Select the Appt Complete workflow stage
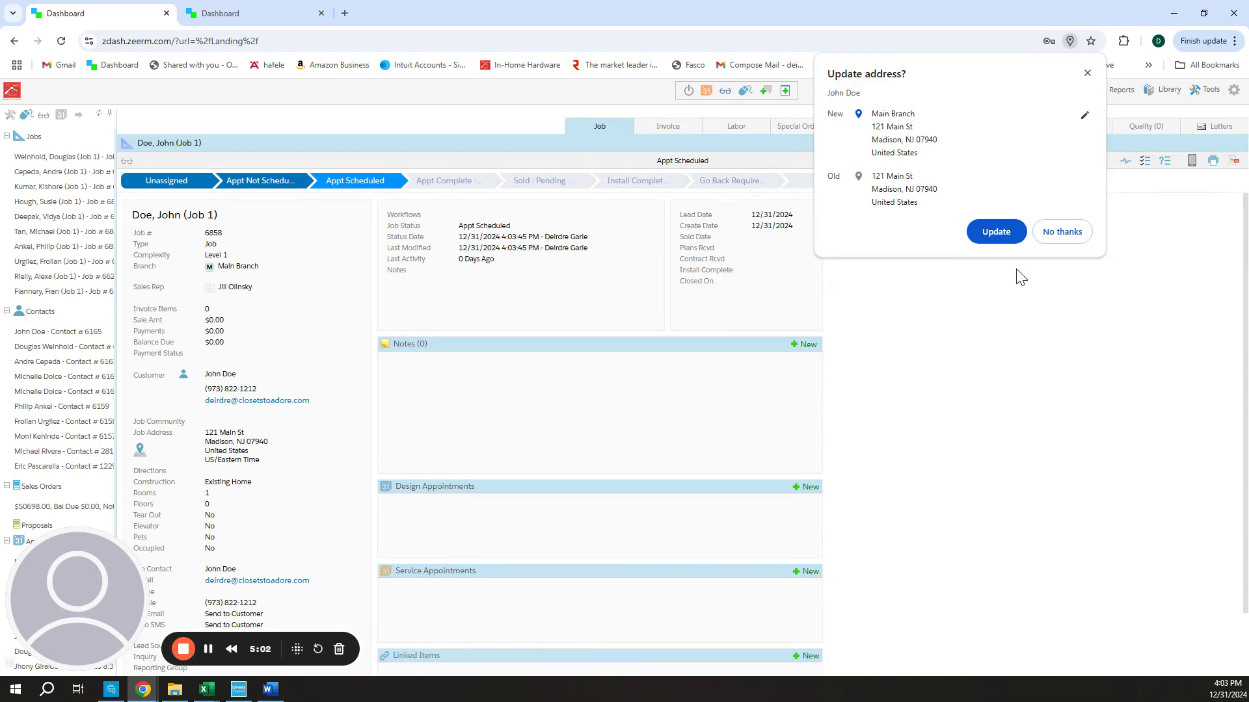 pos(449,181)
